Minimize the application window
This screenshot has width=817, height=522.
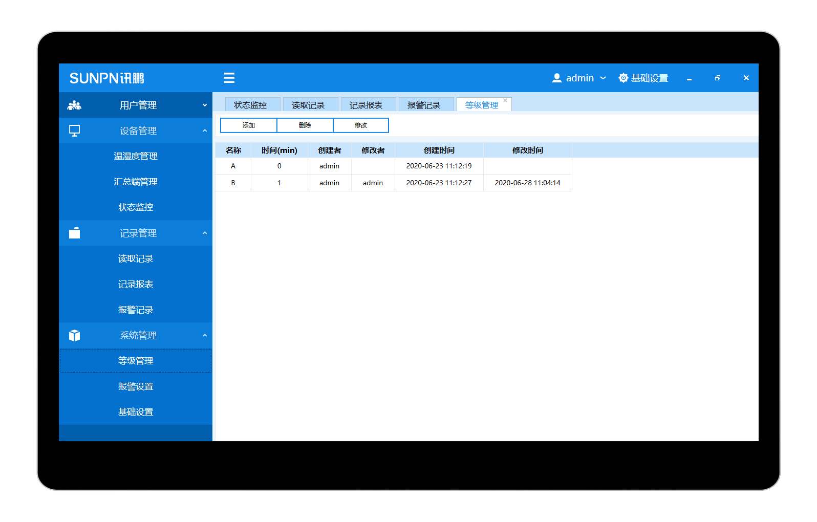point(690,78)
